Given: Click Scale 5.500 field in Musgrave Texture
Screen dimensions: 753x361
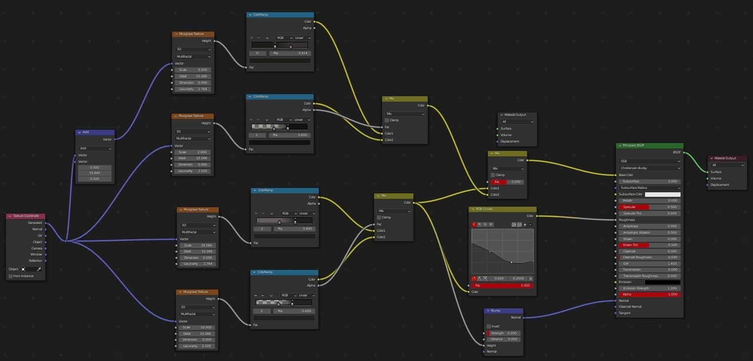Looking at the screenshot, I should [x=193, y=70].
